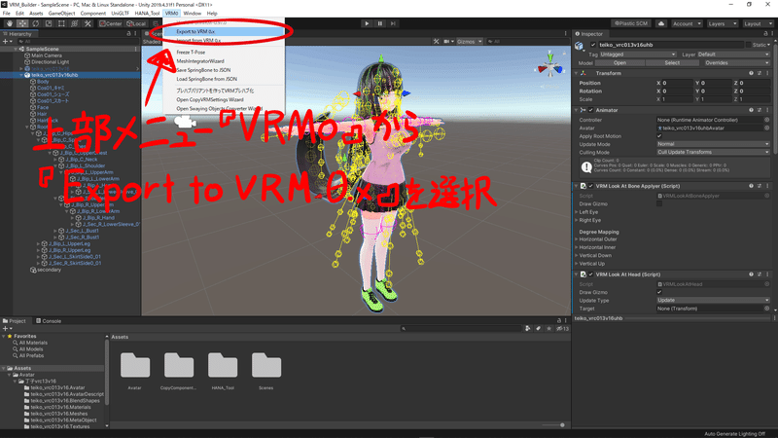Image resolution: width=778 pixels, height=438 pixels.
Task: Toggle the Center pivot mode button
Action: point(110,23)
